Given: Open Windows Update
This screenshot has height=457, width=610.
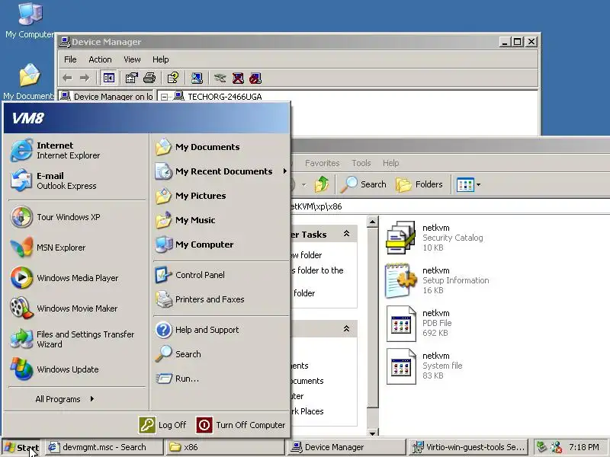Looking at the screenshot, I should tap(75, 369).
